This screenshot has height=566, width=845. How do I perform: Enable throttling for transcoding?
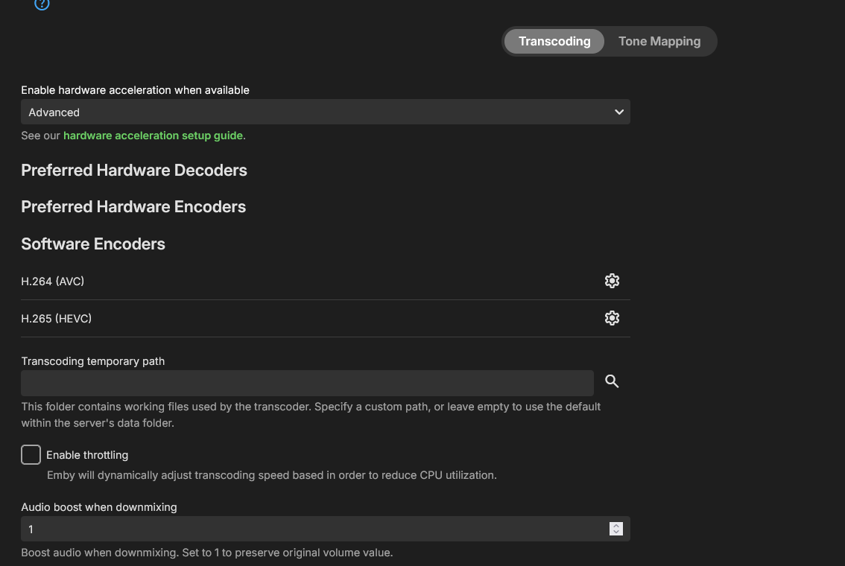pyautogui.click(x=31, y=454)
